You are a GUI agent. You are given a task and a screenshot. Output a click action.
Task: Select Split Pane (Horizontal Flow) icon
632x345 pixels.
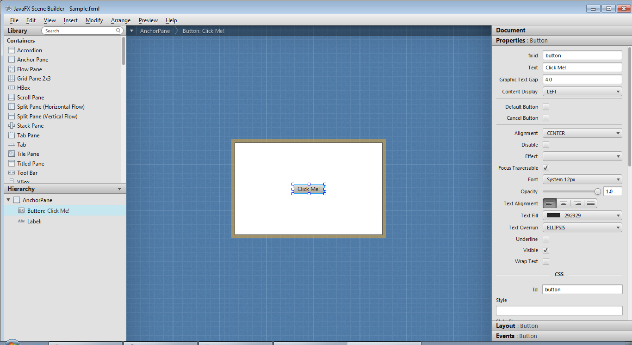pyautogui.click(x=12, y=106)
